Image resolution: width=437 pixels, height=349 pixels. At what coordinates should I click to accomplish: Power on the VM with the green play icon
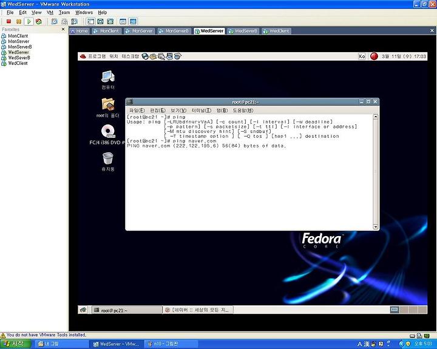(x=29, y=21)
